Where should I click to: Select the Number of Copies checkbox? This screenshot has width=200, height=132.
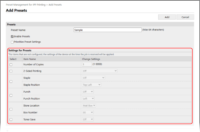point(11,64)
